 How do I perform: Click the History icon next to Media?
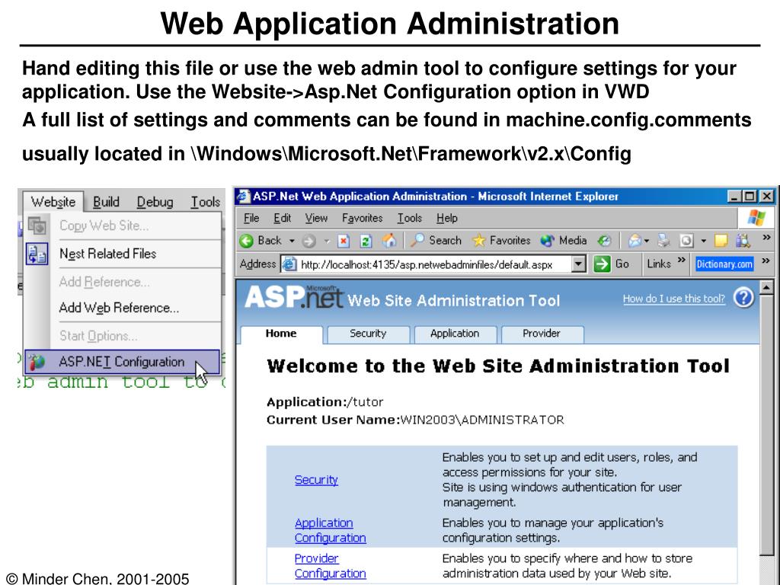(x=604, y=241)
